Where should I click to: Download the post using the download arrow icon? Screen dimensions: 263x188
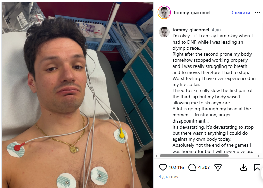[x=244, y=167]
